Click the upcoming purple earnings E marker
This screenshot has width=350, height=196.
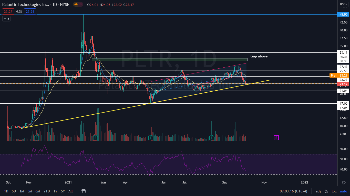[x=276, y=138]
